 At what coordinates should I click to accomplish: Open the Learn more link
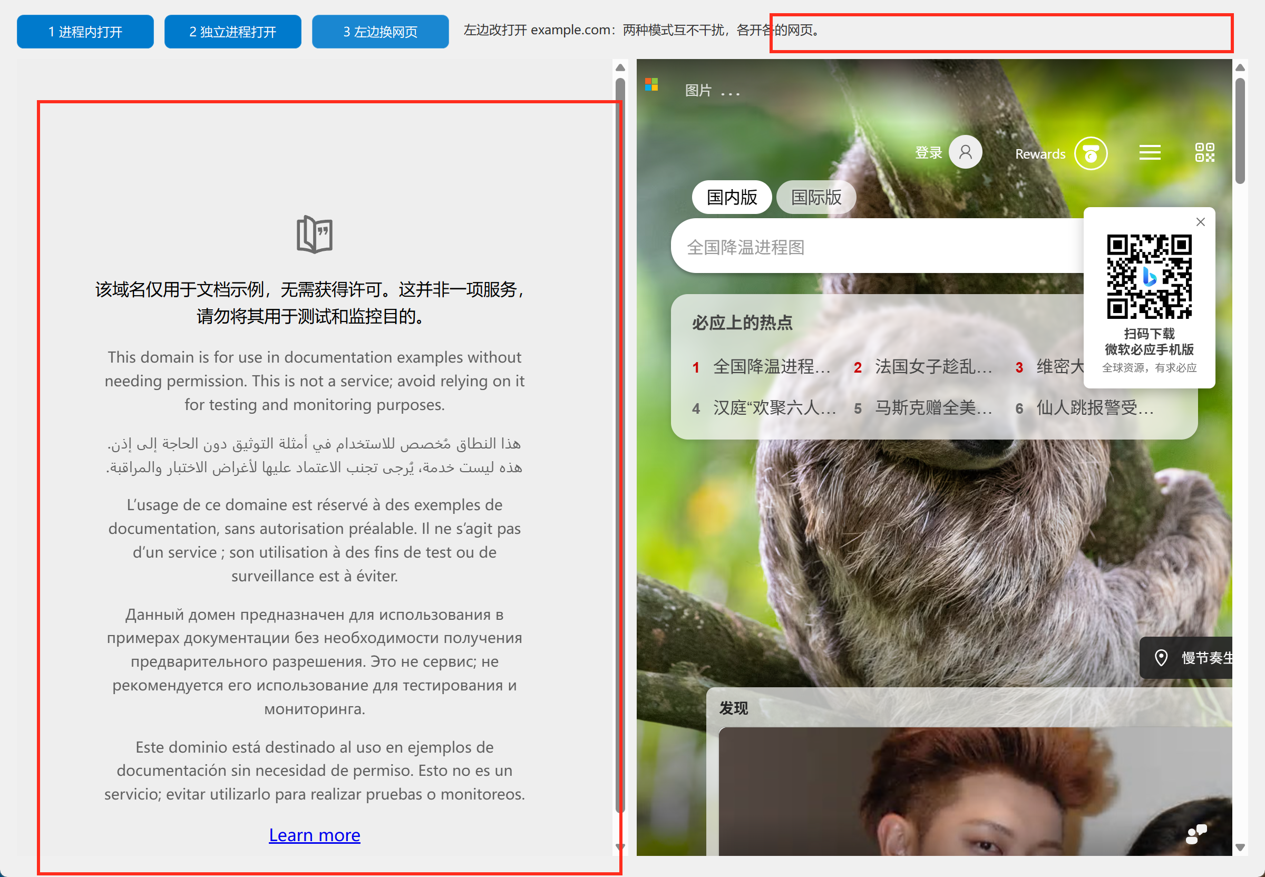[x=314, y=835]
